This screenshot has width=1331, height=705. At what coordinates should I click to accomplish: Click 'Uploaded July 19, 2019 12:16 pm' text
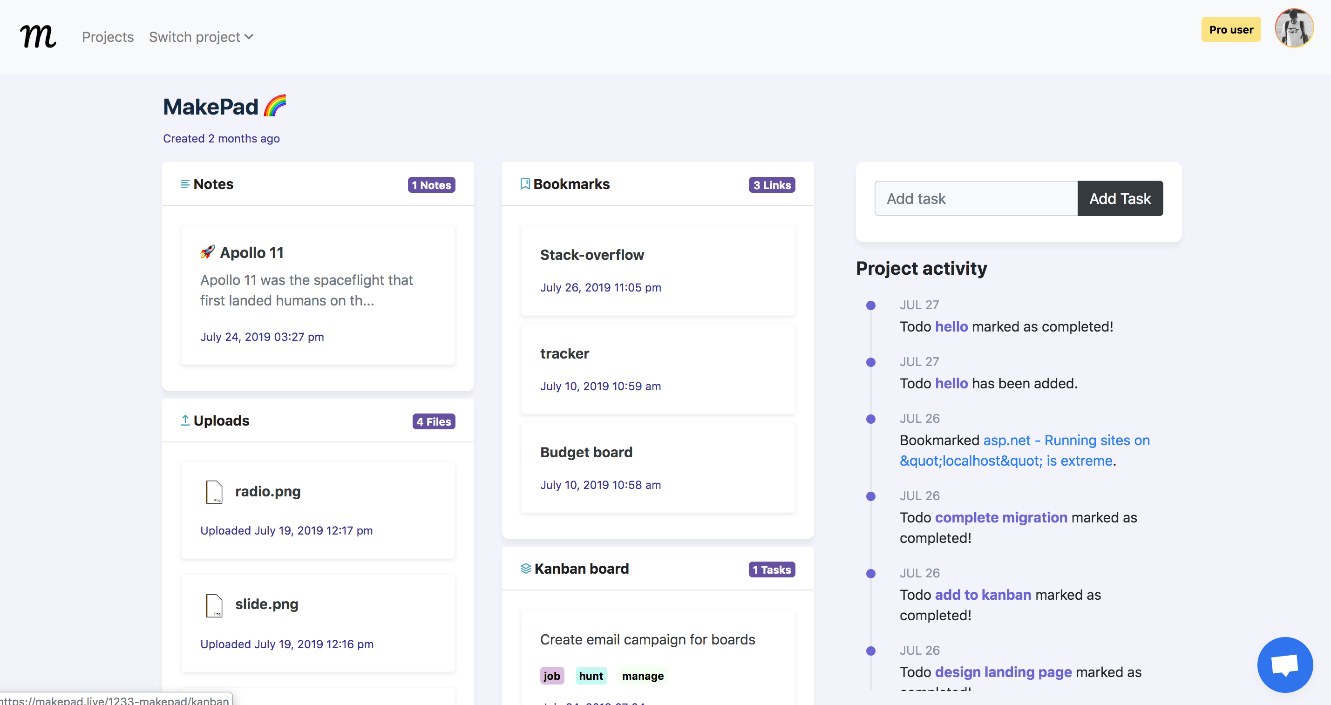[x=287, y=644]
